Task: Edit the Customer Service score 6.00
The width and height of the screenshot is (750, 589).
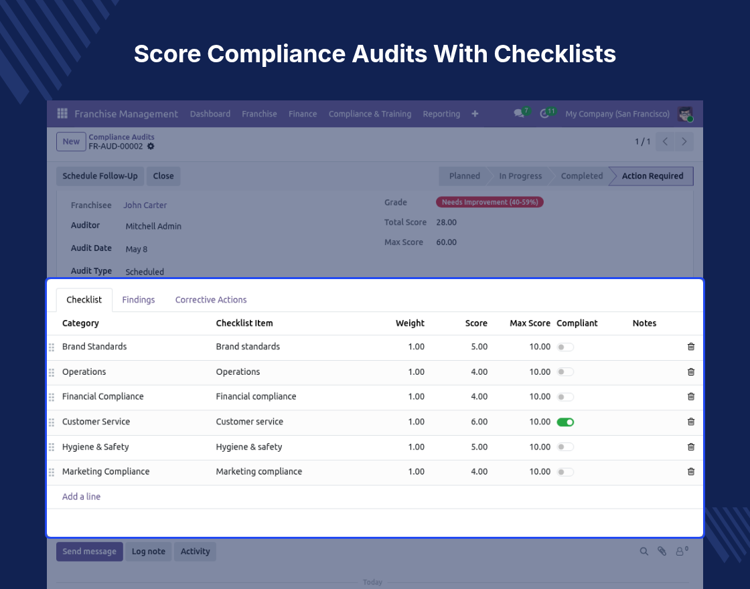Action: click(479, 422)
